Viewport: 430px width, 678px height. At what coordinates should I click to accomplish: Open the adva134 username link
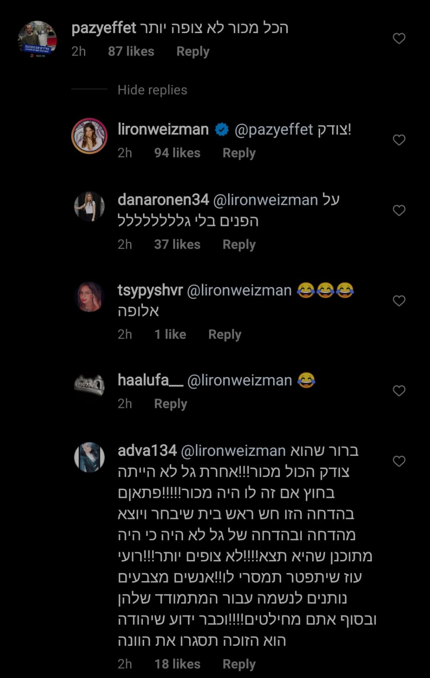tap(147, 450)
